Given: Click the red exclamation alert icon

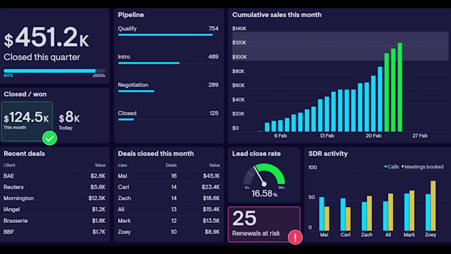Looking at the screenshot, I should click(295, 237).
